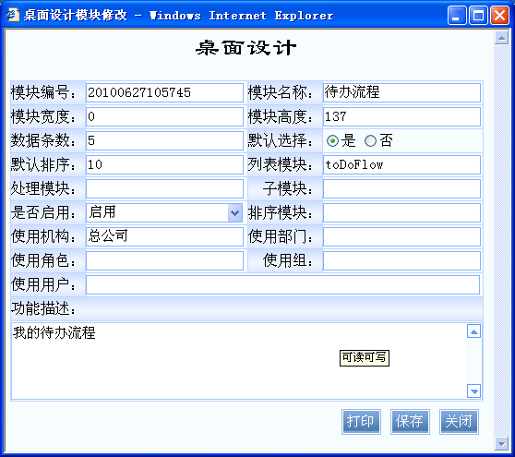Click the 列表模块 field containing toDoFlow
The width and height of the screenshot is (515, 457).
pyautogui.click(x=401, y=164)
